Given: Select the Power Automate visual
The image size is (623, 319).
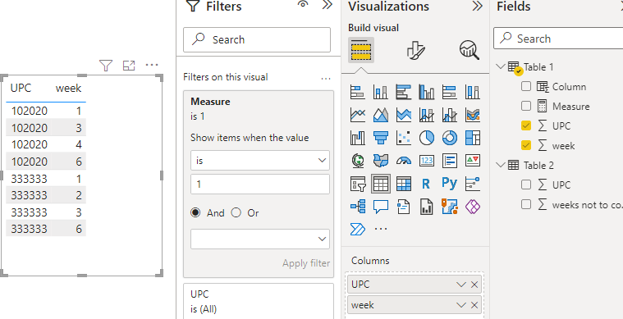Looking at the screenshot, I should click(x=358, y=229).
